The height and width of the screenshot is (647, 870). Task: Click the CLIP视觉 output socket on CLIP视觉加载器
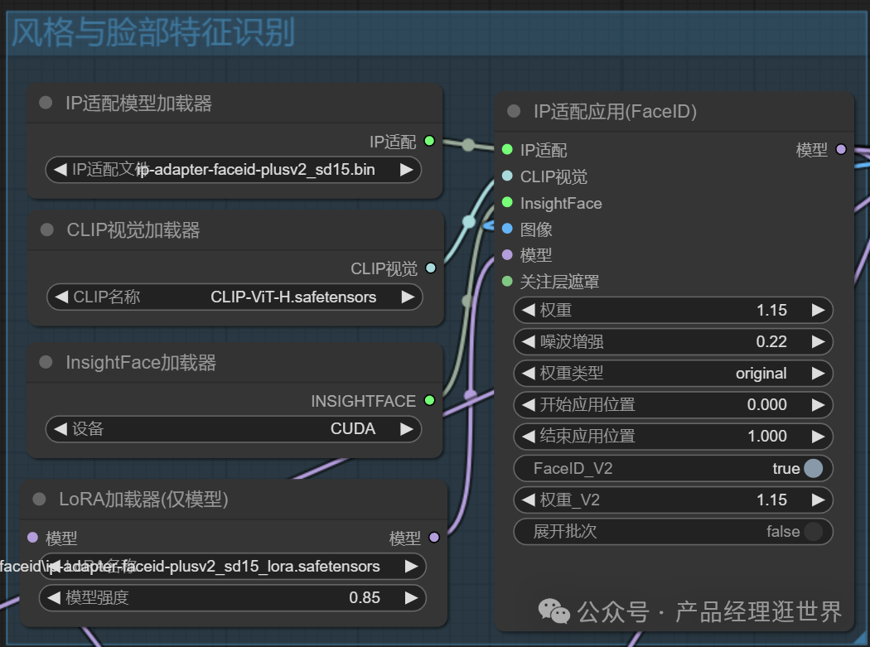coord(429,268)
